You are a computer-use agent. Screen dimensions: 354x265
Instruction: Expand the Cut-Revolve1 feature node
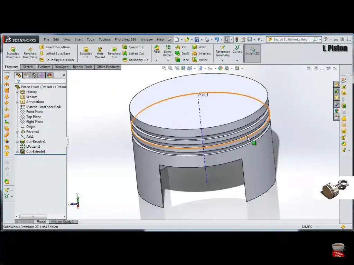pyautogui.click(x=18, y=142)
